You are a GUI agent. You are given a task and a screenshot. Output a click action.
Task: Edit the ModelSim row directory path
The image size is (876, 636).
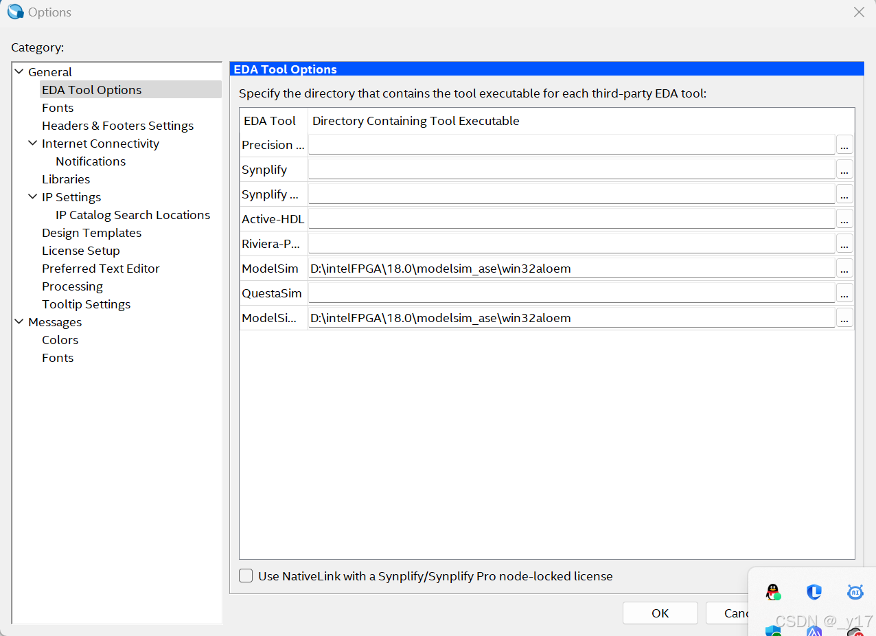tap(571, 269)
